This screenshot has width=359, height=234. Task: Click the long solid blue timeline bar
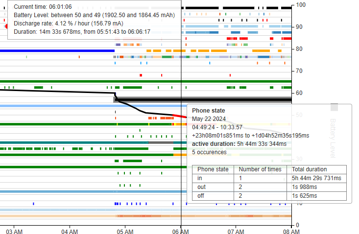point(57,50)
